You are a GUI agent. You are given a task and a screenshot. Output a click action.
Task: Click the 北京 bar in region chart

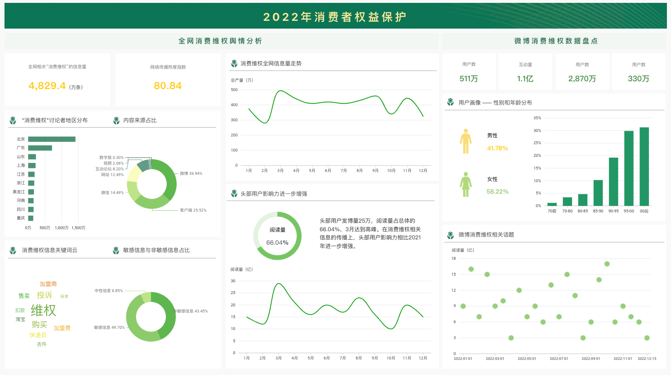click(x=52, y=139)
